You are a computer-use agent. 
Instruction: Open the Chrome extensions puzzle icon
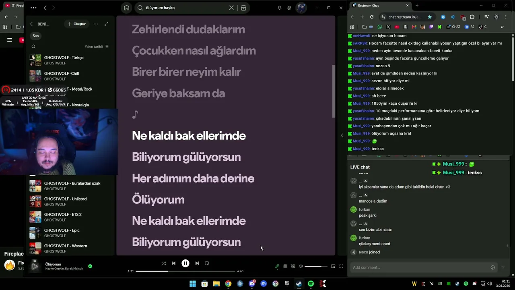[472, 17]
